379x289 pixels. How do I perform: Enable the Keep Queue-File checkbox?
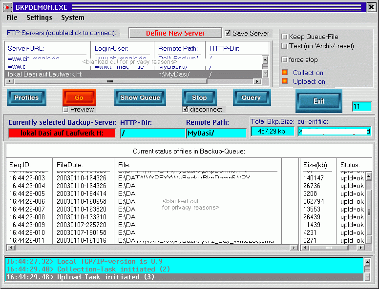pos(284,37)
